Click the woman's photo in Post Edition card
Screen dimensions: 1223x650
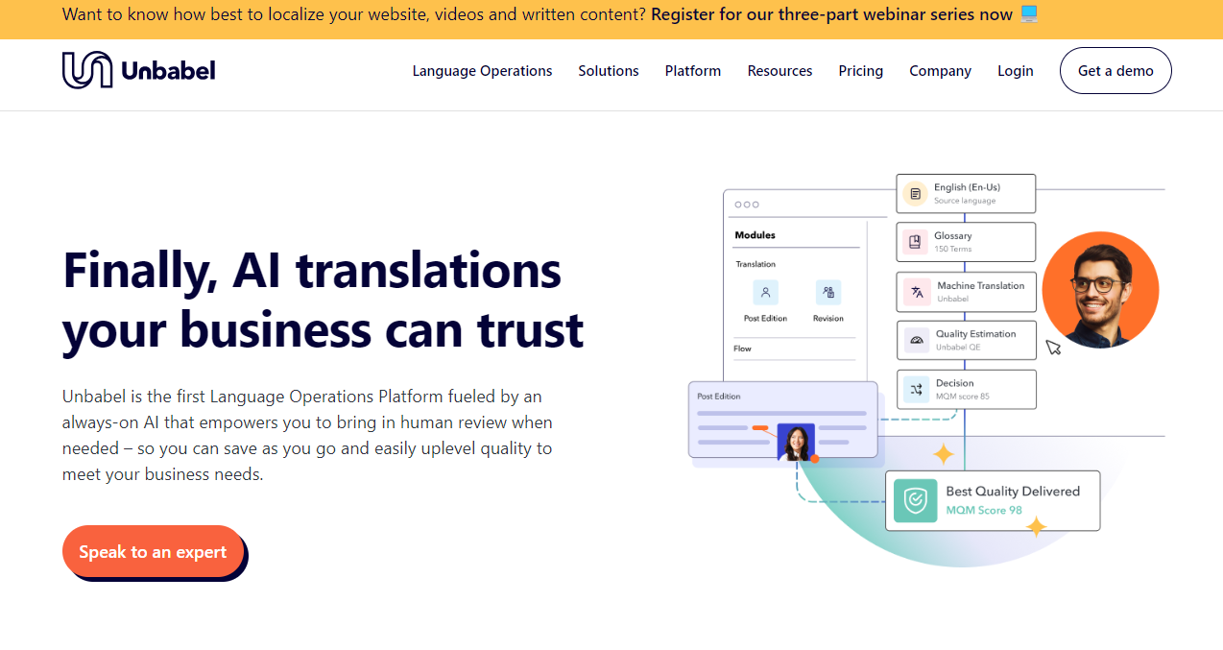click(796, 442)
